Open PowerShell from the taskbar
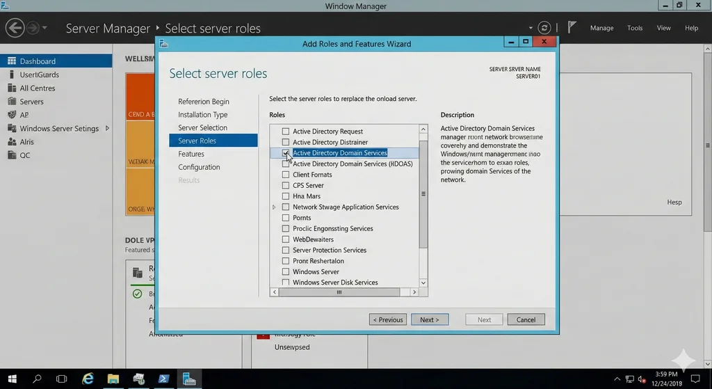Screen dimensions: 712x389 164,379
